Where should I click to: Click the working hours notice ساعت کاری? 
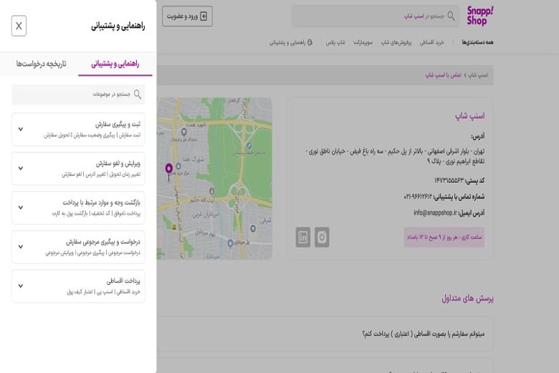[x=444, y=237]
